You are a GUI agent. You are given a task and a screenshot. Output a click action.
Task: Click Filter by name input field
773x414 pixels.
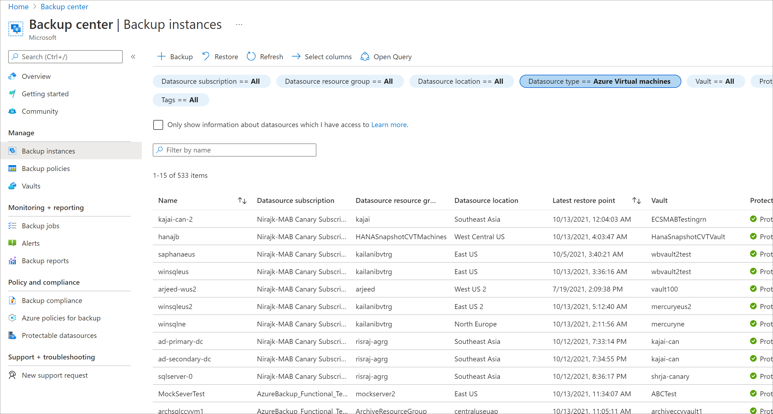234,150
